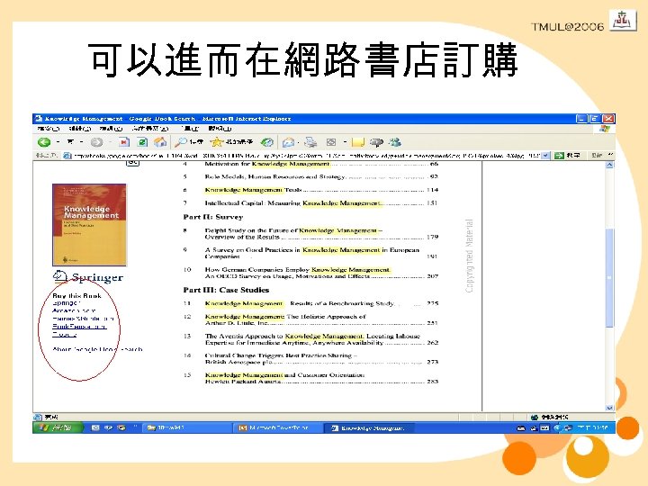Open the 檔案 (File) menu
Viewport: 648px width, 486px height.
(49, 129)
